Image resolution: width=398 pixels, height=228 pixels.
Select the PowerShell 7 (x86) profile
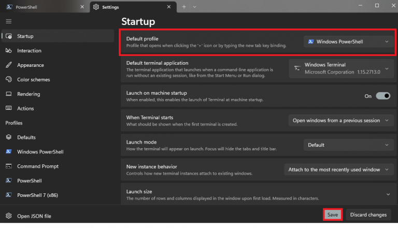pyautogui.click(x=58, y=195)
